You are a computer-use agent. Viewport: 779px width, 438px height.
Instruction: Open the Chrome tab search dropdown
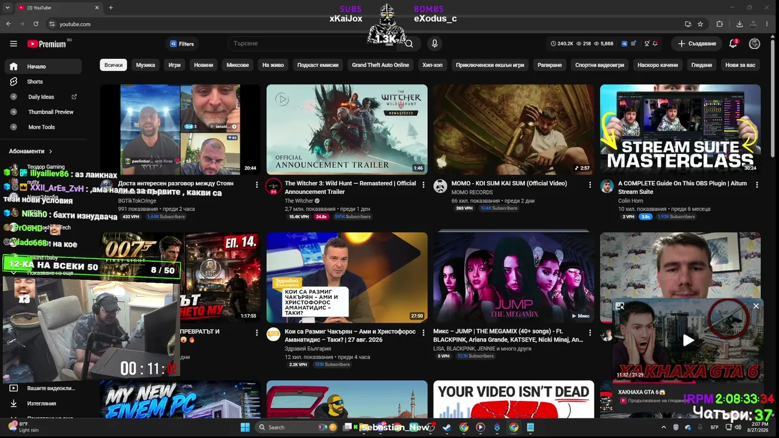(8, 8)
